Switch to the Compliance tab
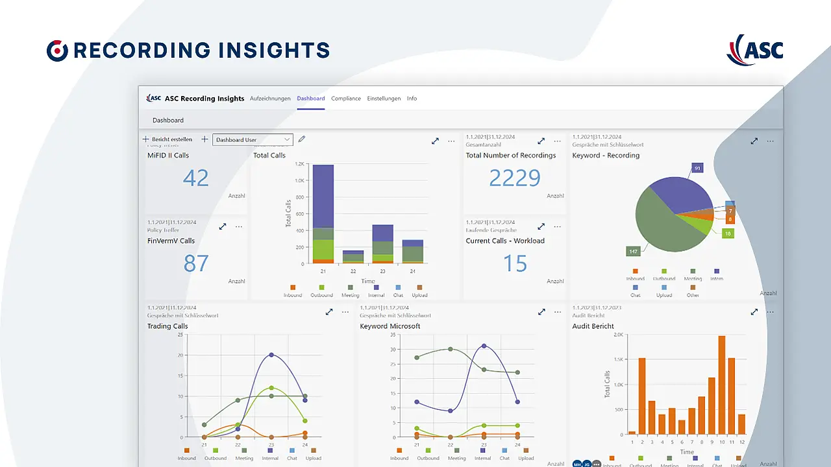The image size is (831, 467). tap(346, 98)
